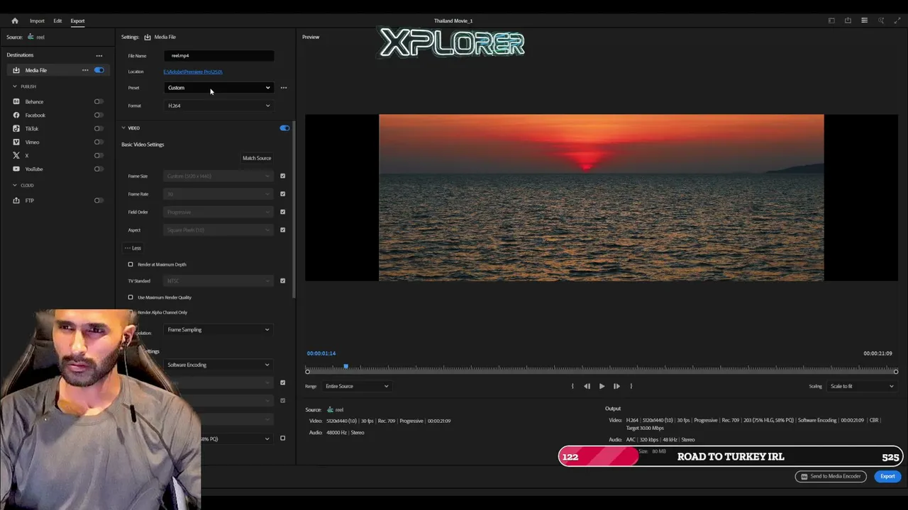Check Use Maximum Render Quality

point(131,297)
